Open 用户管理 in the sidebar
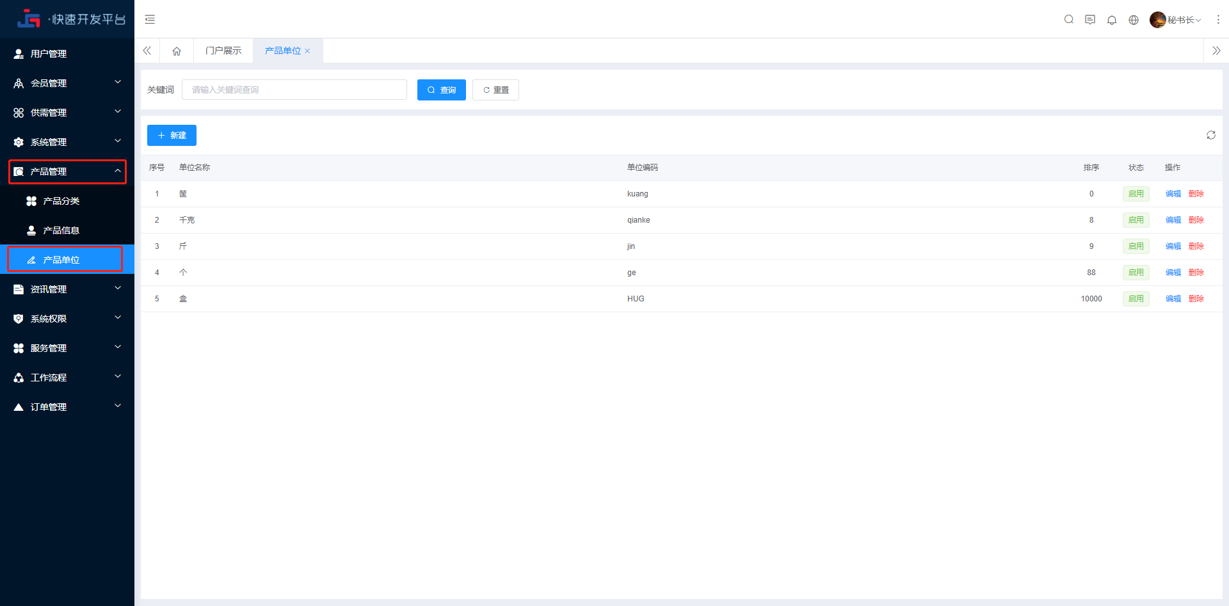This screenshot has width=1229, height=606. 67,54
